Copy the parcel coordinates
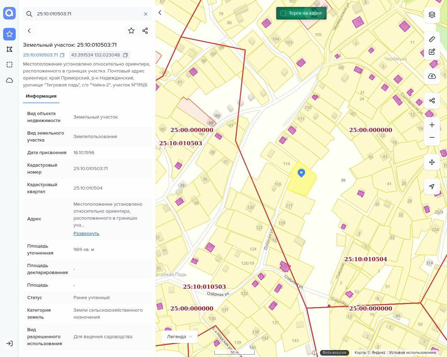This screenshot has height=357, width=447. pyautogui.click(x=125, y=55)
